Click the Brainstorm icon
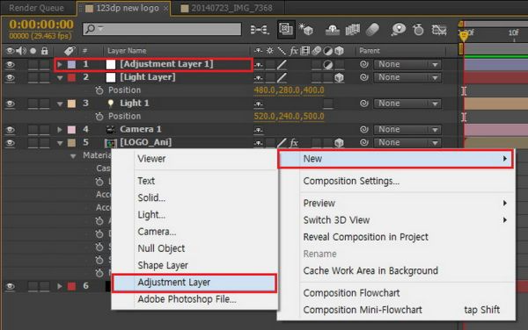The image size is (528, 330). [x=399, y=30]
